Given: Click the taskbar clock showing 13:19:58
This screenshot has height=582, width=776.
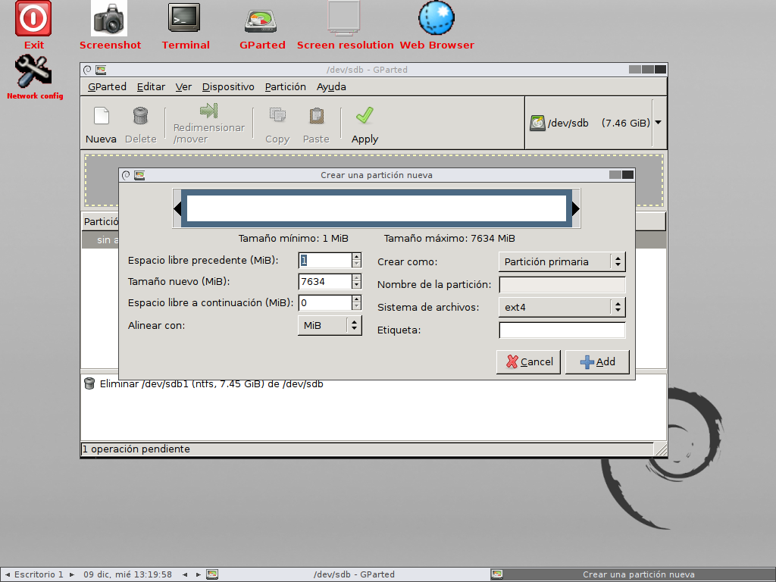Looking at the screenshot, I should pyautogui.click(x=127, y=574).
